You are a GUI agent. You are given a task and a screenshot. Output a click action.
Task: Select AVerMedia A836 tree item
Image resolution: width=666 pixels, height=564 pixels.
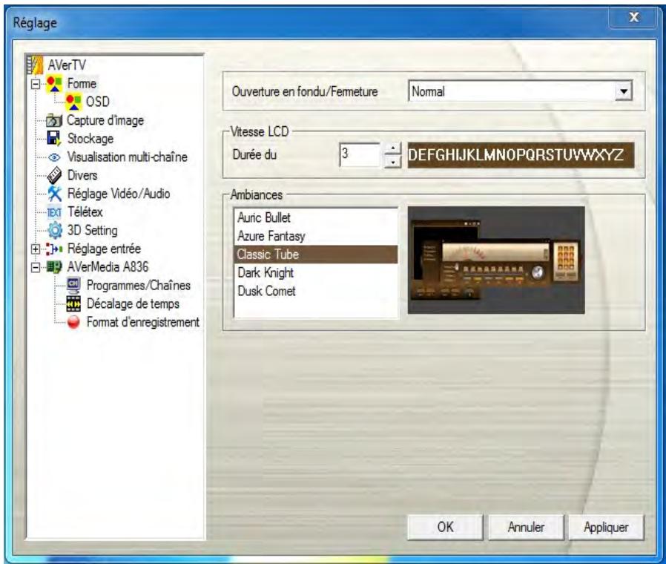click(x=108, y=267)
